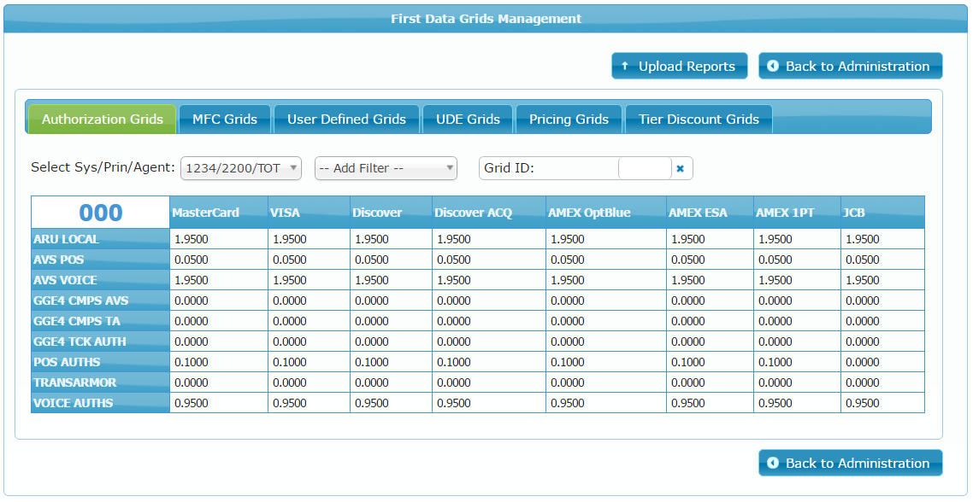
Task: Click the POS AUTHS row label
Action: tap(101, 362)
